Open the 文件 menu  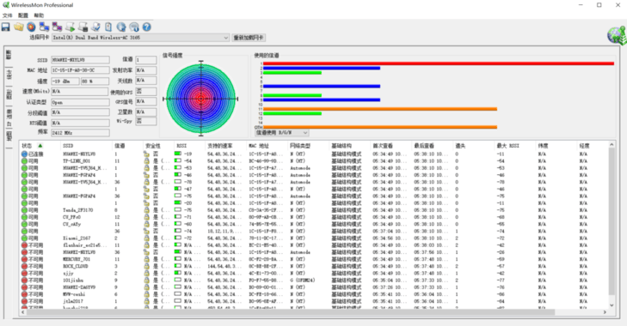click(7, 15)
